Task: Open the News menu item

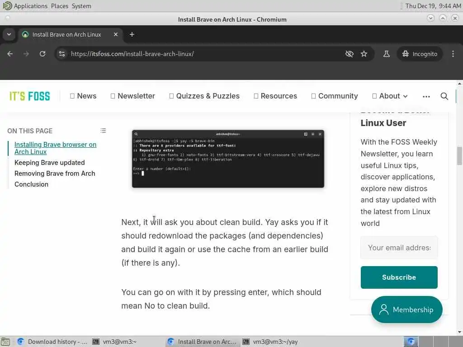Action: click(x=83, y=96)
